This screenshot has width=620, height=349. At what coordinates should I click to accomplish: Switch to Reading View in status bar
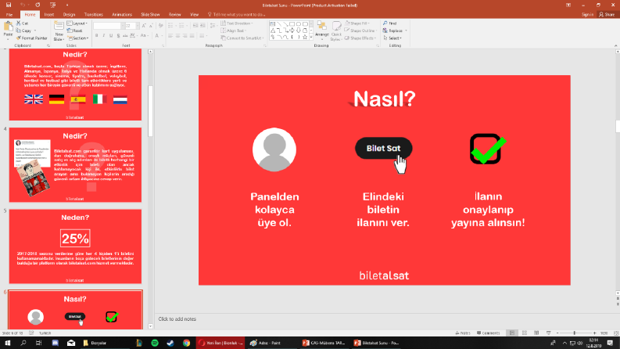(536, 333)
